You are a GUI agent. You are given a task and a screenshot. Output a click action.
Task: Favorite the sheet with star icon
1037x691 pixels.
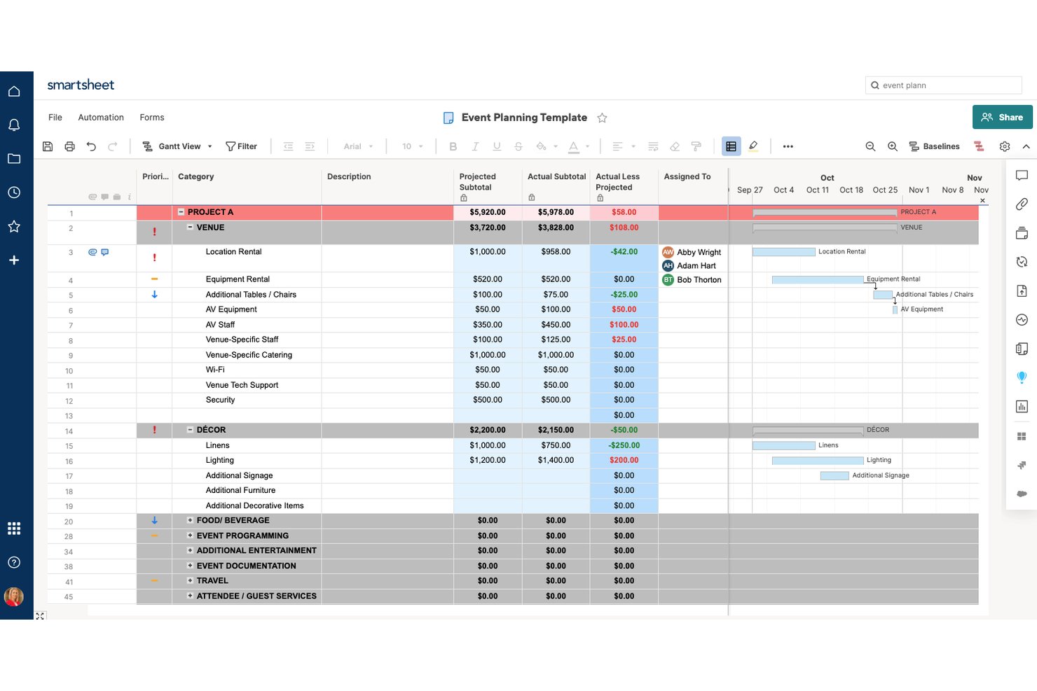pyautogui.click(x=602, y=118)
